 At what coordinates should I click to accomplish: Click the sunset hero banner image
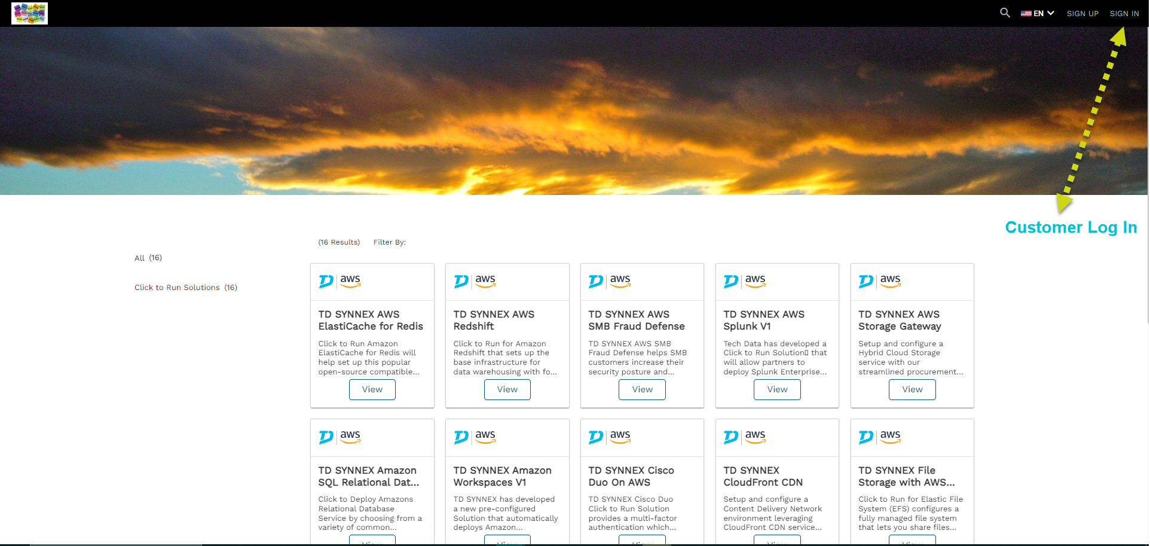pyautogui.click(x=574, y=111)
